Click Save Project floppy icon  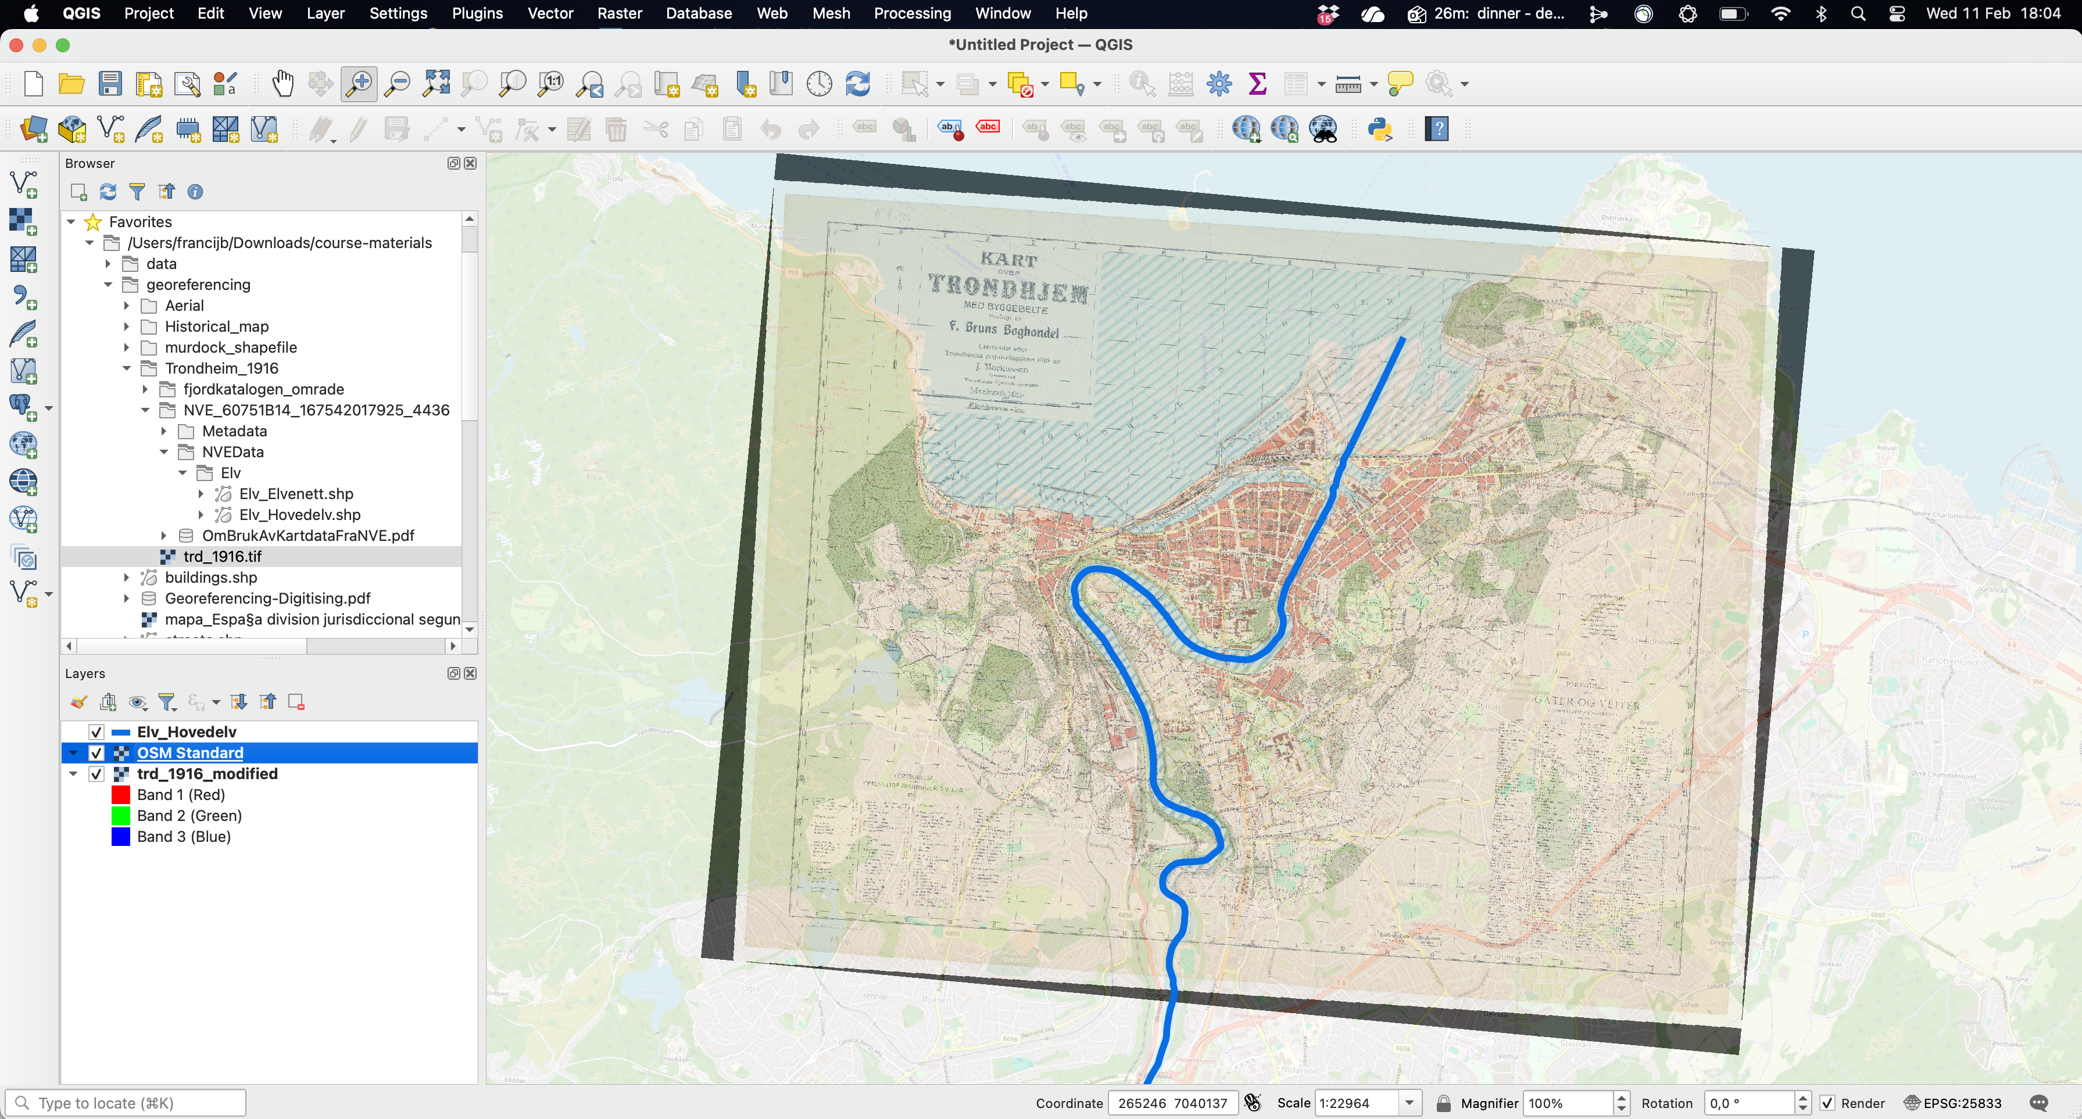[110, 84]
